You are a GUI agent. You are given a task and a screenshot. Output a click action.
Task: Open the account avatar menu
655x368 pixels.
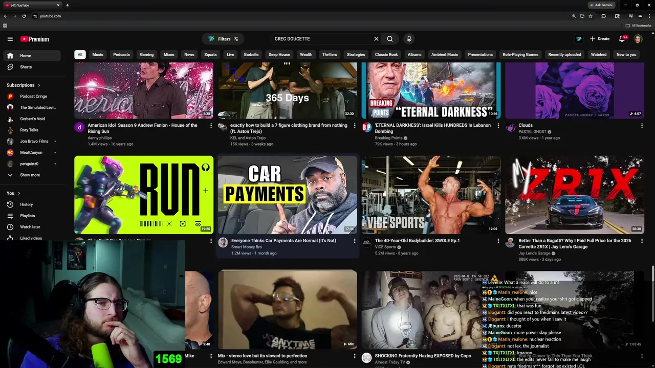pos(638,39)
